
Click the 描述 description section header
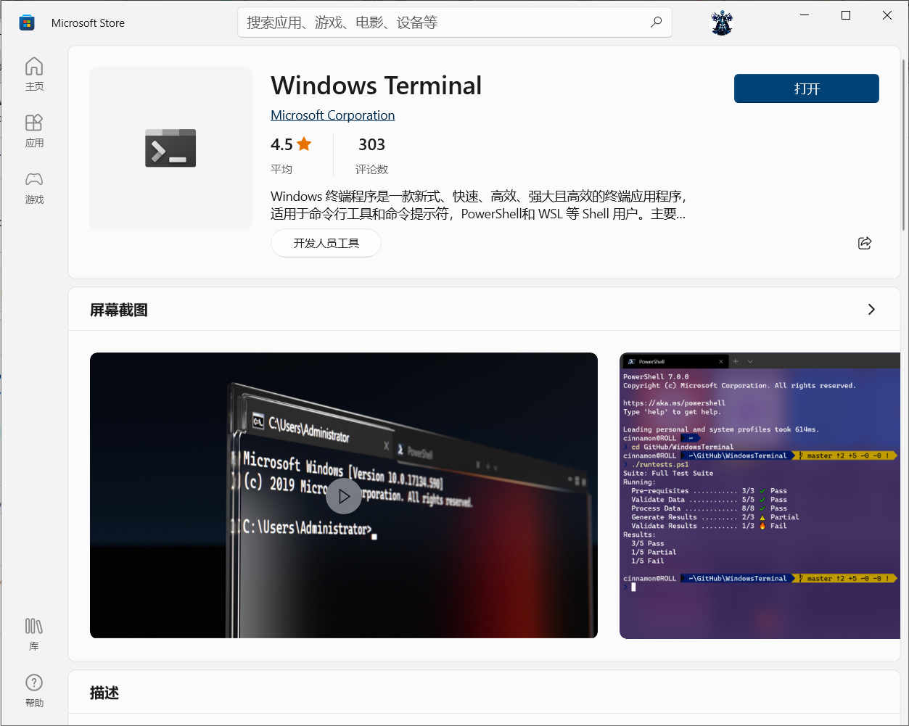pos(103,693)
